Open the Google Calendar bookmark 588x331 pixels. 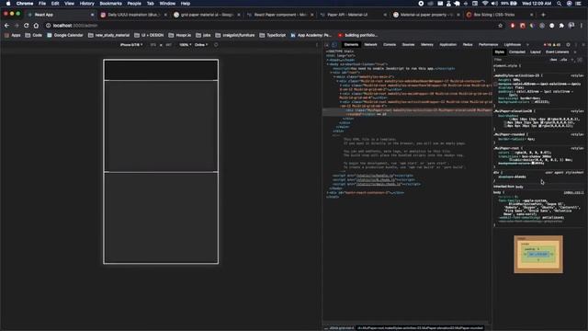pos(65,35)
